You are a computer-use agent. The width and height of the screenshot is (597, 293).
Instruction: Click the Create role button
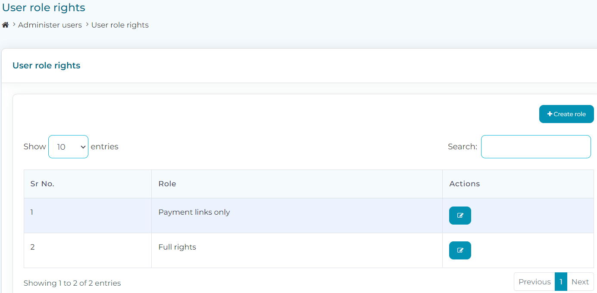566,114
